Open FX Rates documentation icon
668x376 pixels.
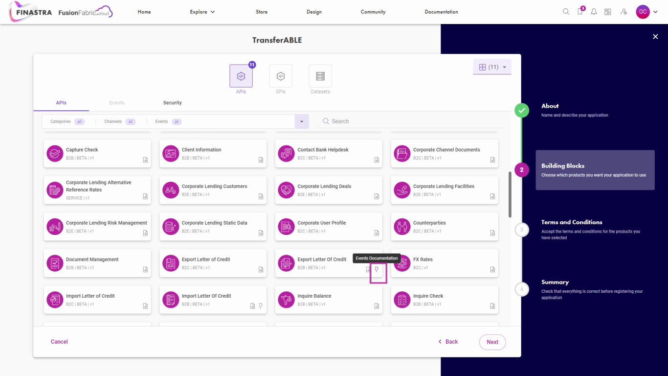click(x=492, y=270)
